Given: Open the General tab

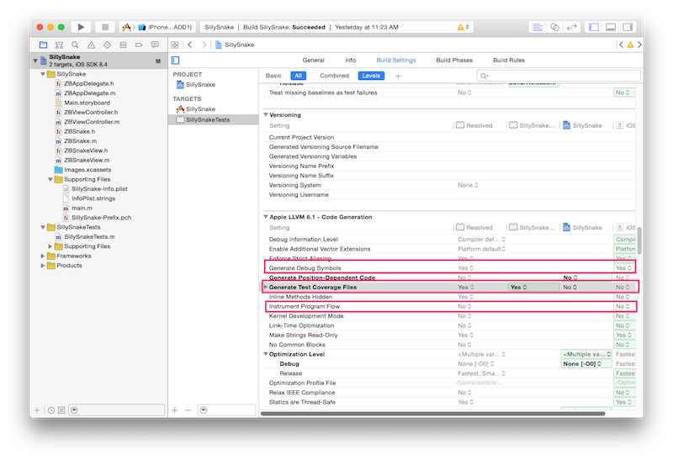Looking at the screenshot, I should click(313, 61).
